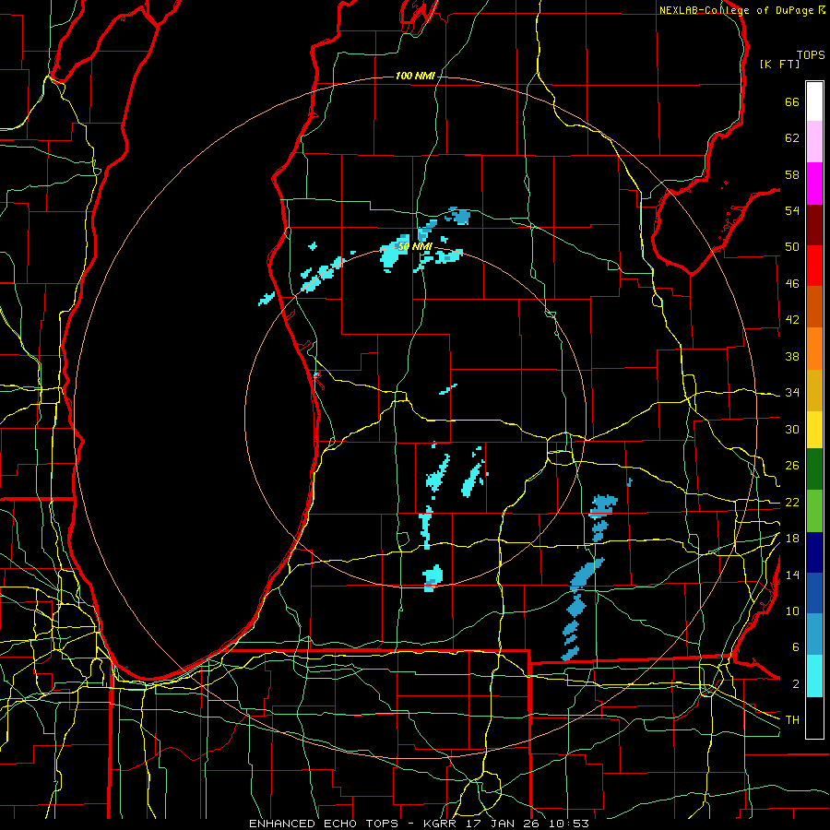Select the light blue legend swatch

(814, 634)
